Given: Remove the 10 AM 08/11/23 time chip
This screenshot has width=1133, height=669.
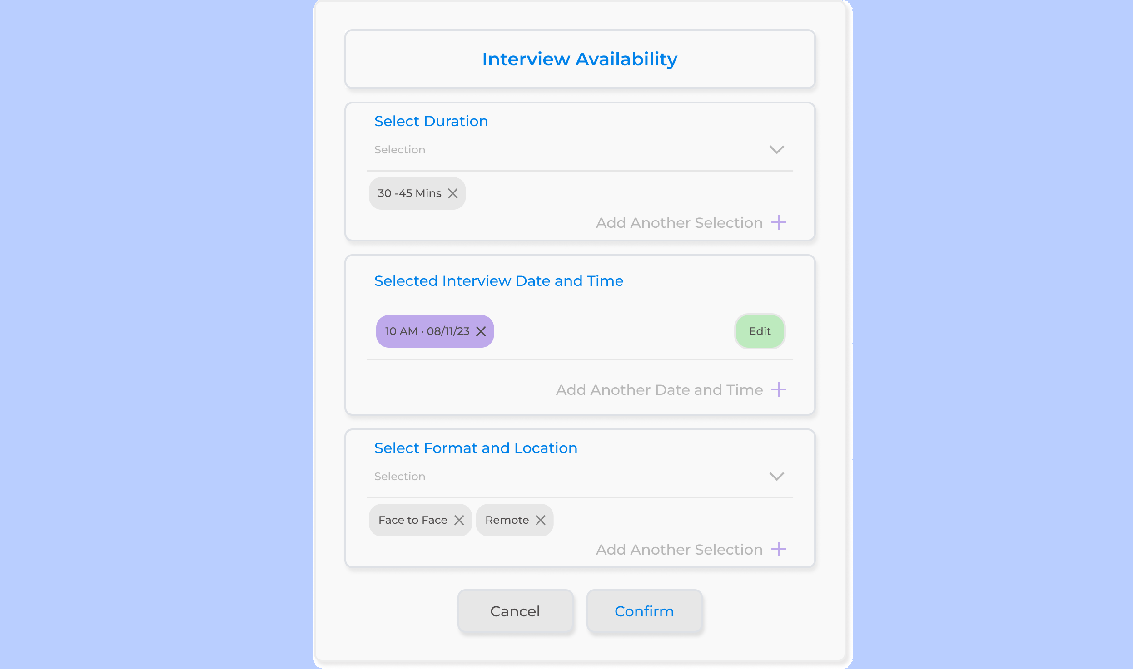Looking at the screenshot, I should click(x=481, y=331).
